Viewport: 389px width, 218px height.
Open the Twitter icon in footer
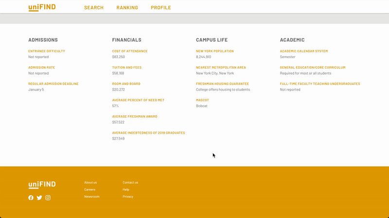pos(39,198)
